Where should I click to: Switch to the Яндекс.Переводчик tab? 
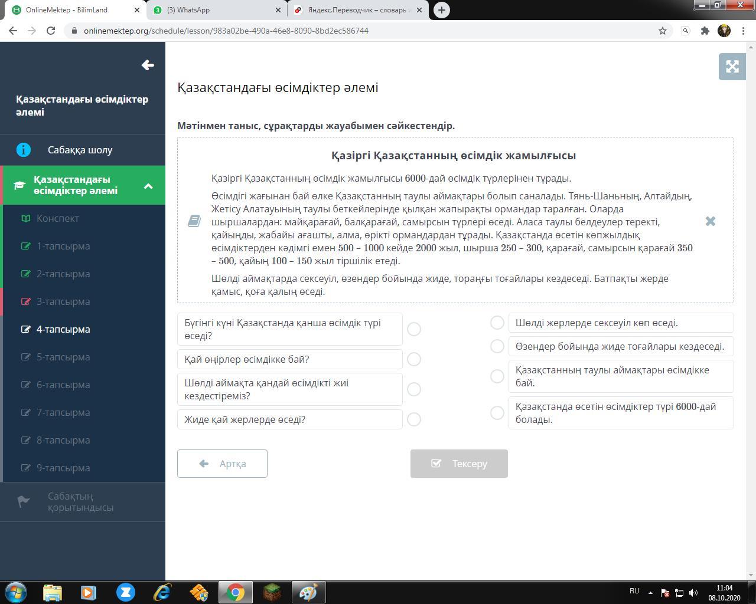coord(359,10)
